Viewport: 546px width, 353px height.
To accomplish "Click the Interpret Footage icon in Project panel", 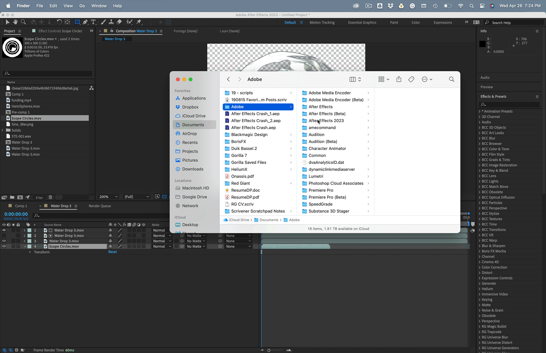I will tap(4, 197).
